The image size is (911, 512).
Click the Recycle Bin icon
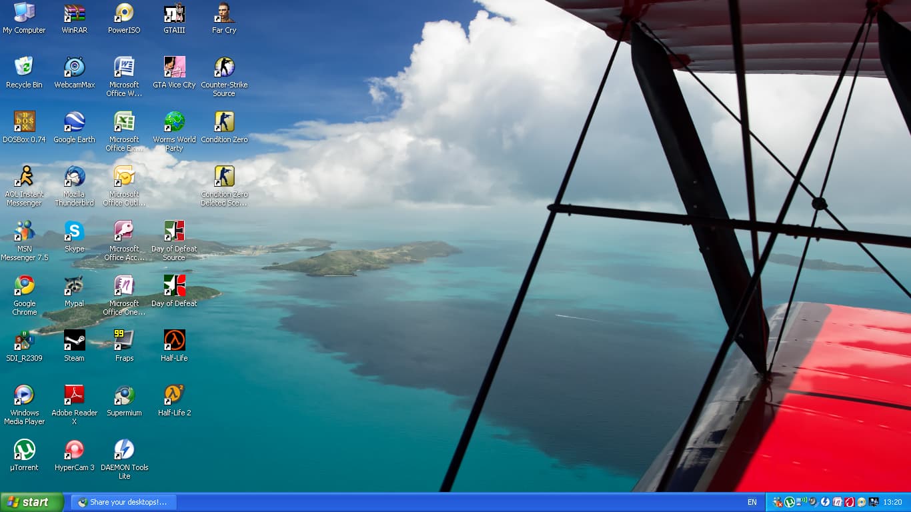pyautogui.click(x=24, y=67)
